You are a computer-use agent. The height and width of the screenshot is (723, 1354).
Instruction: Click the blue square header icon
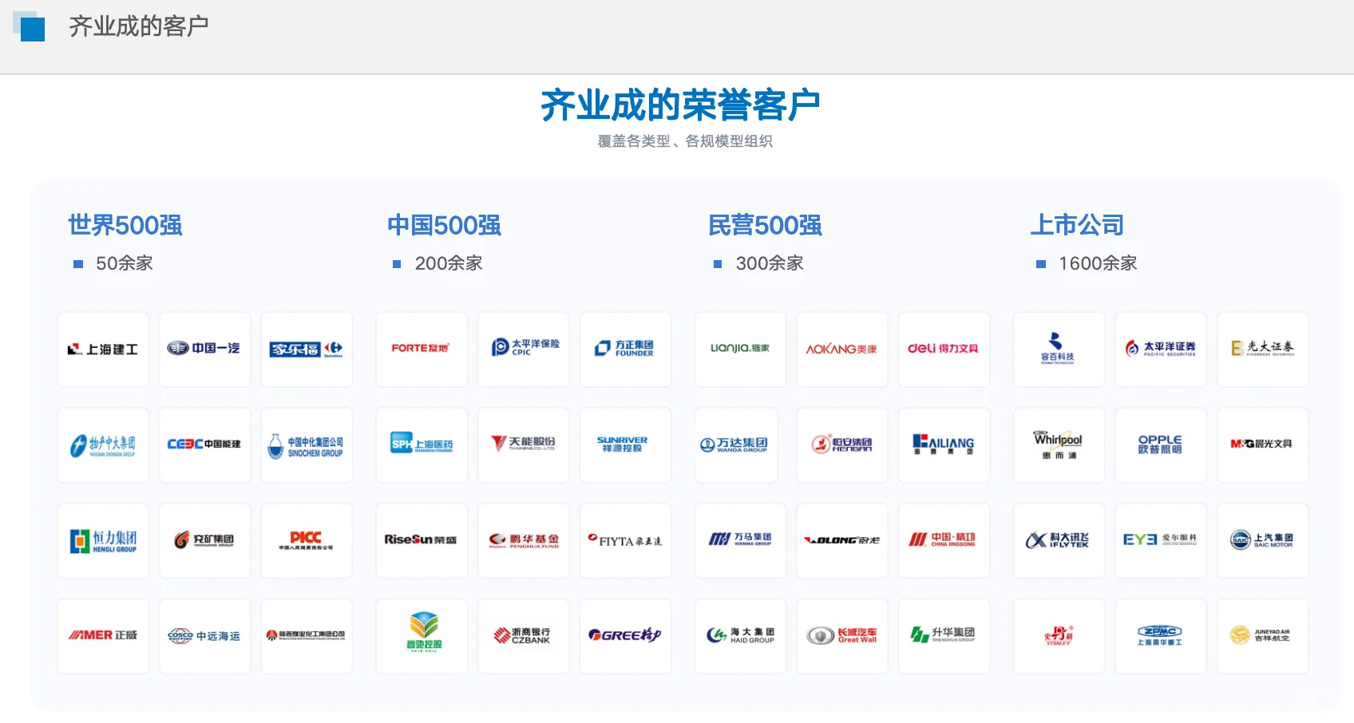tap(30, 26)
